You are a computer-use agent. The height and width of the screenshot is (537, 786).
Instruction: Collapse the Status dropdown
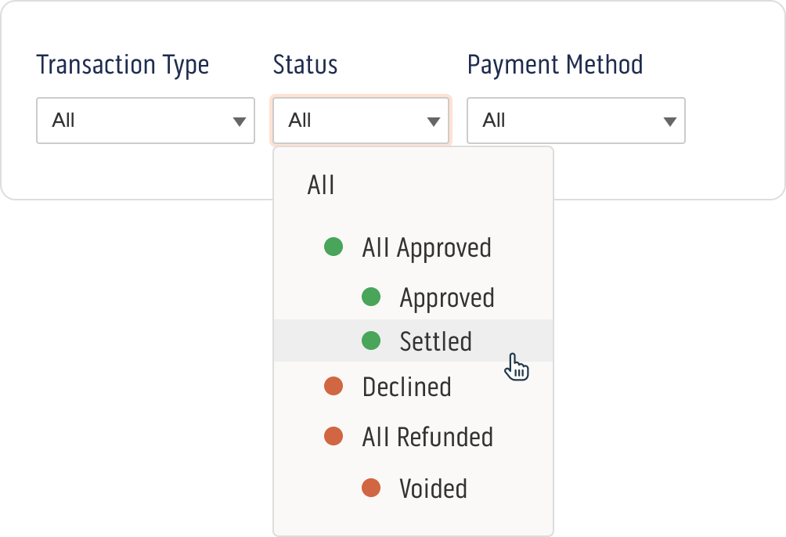(360, 121)
